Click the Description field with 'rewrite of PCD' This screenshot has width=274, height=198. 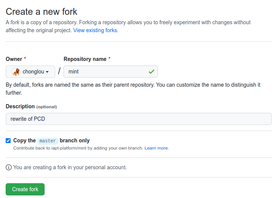pos(138,119)
